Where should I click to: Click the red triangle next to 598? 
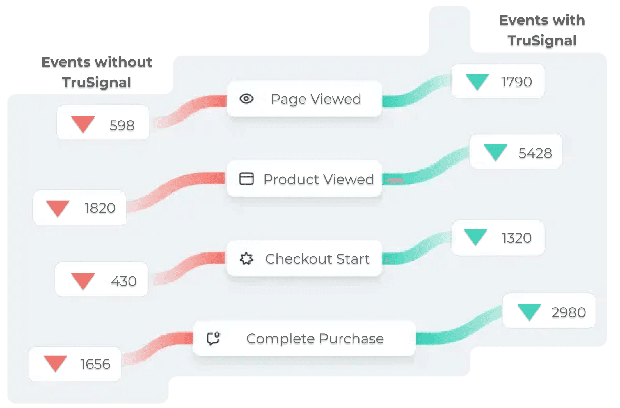coord(83,124)
